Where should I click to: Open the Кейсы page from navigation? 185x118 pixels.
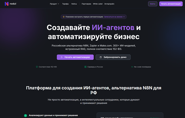coord(74,4)
